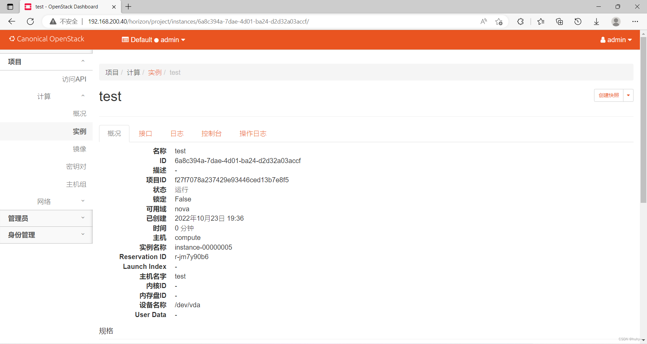Click the availability zone value nova
The image size is (647, 344).
click(x=182, y=209)
